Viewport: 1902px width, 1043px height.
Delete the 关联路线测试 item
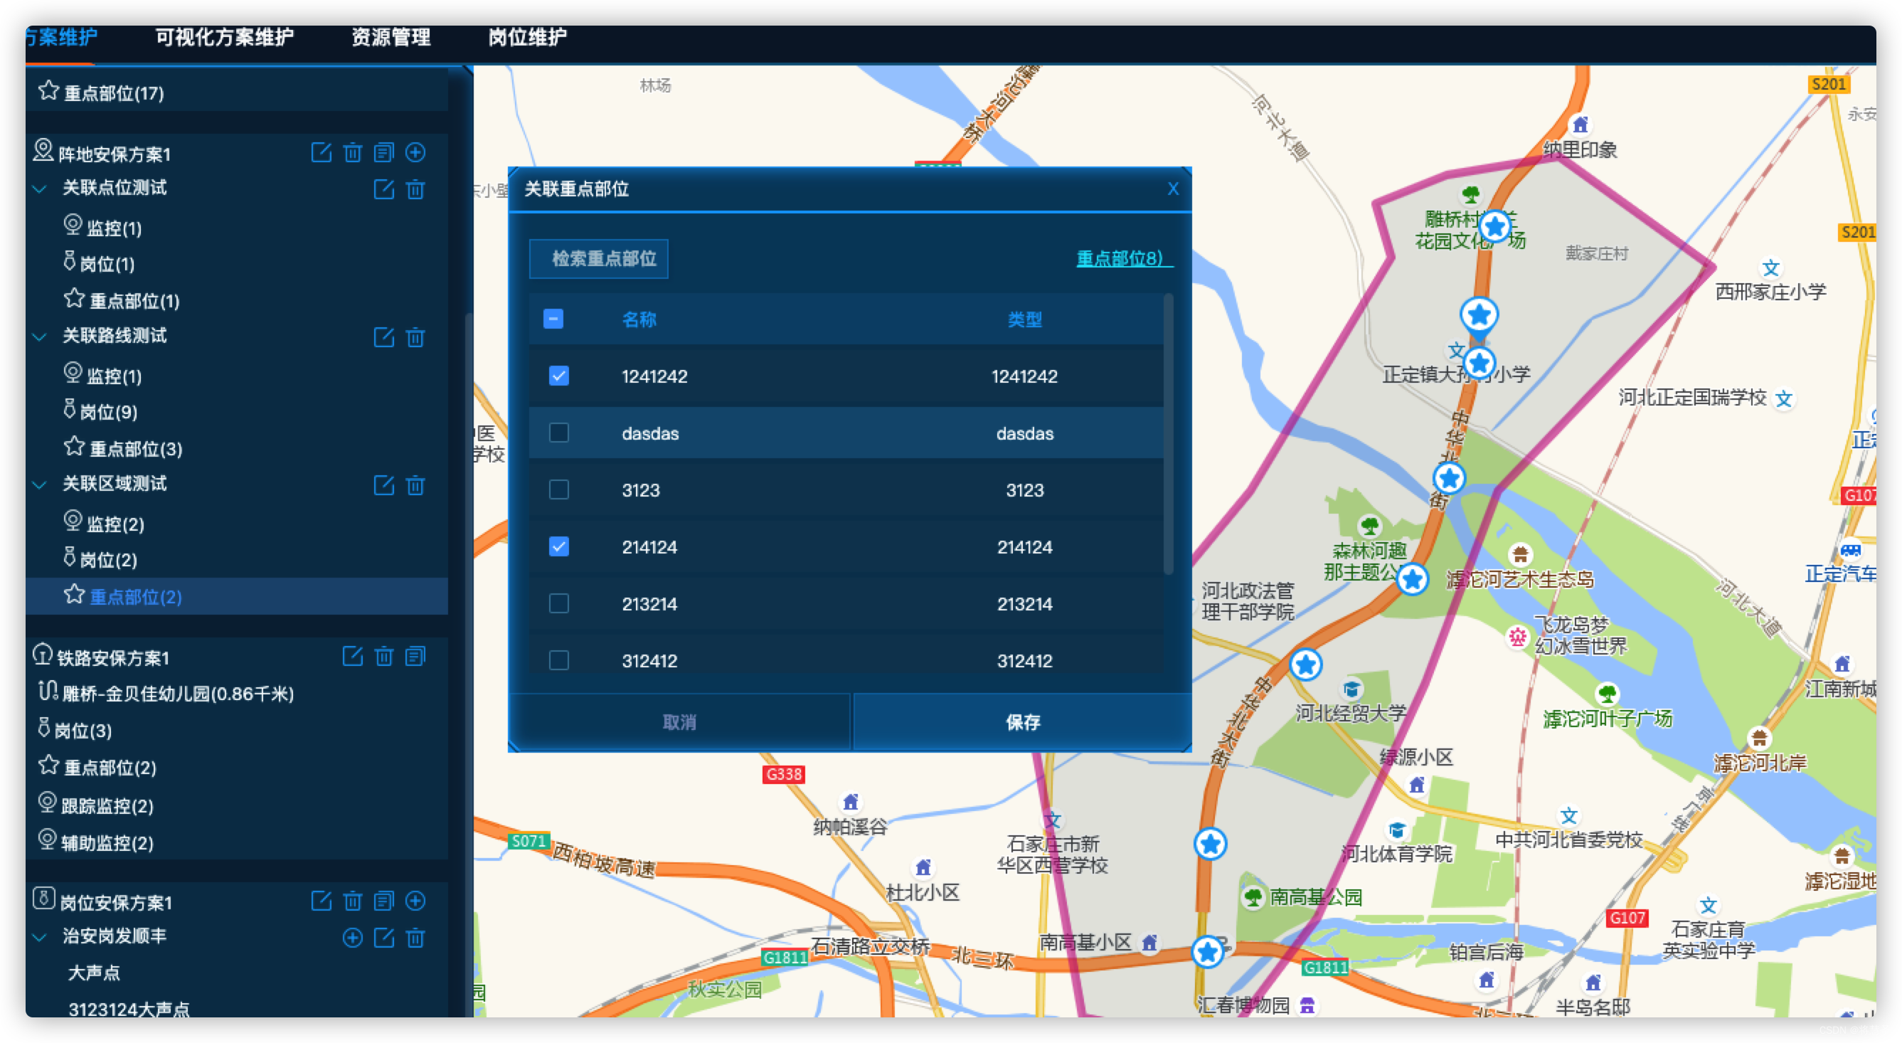click(x=415, y=337)
